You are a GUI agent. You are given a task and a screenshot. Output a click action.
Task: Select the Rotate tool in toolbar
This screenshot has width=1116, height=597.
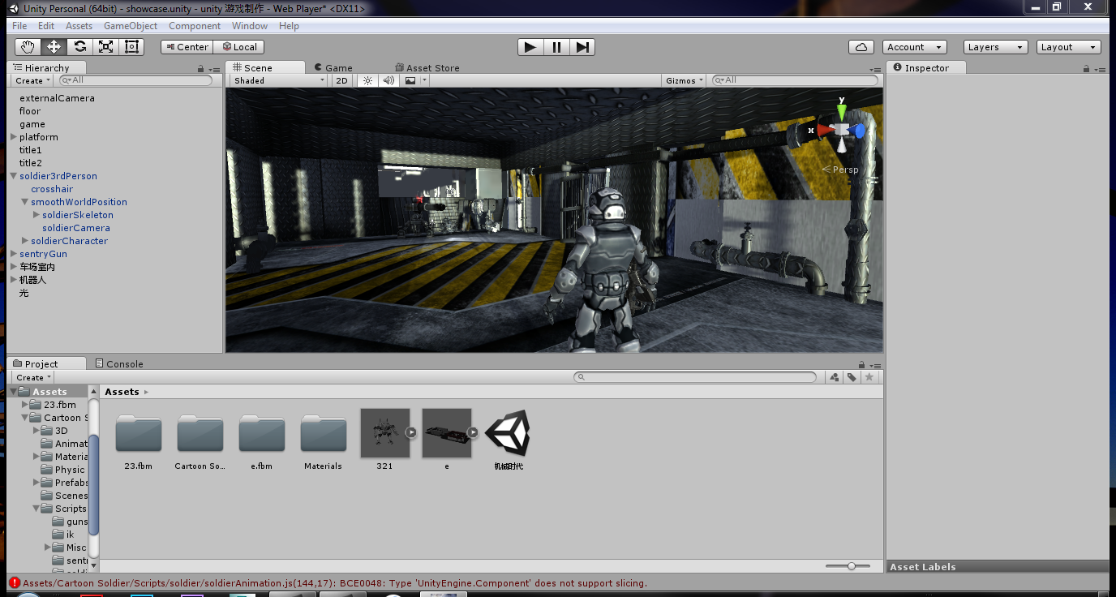tap(79, 47)
